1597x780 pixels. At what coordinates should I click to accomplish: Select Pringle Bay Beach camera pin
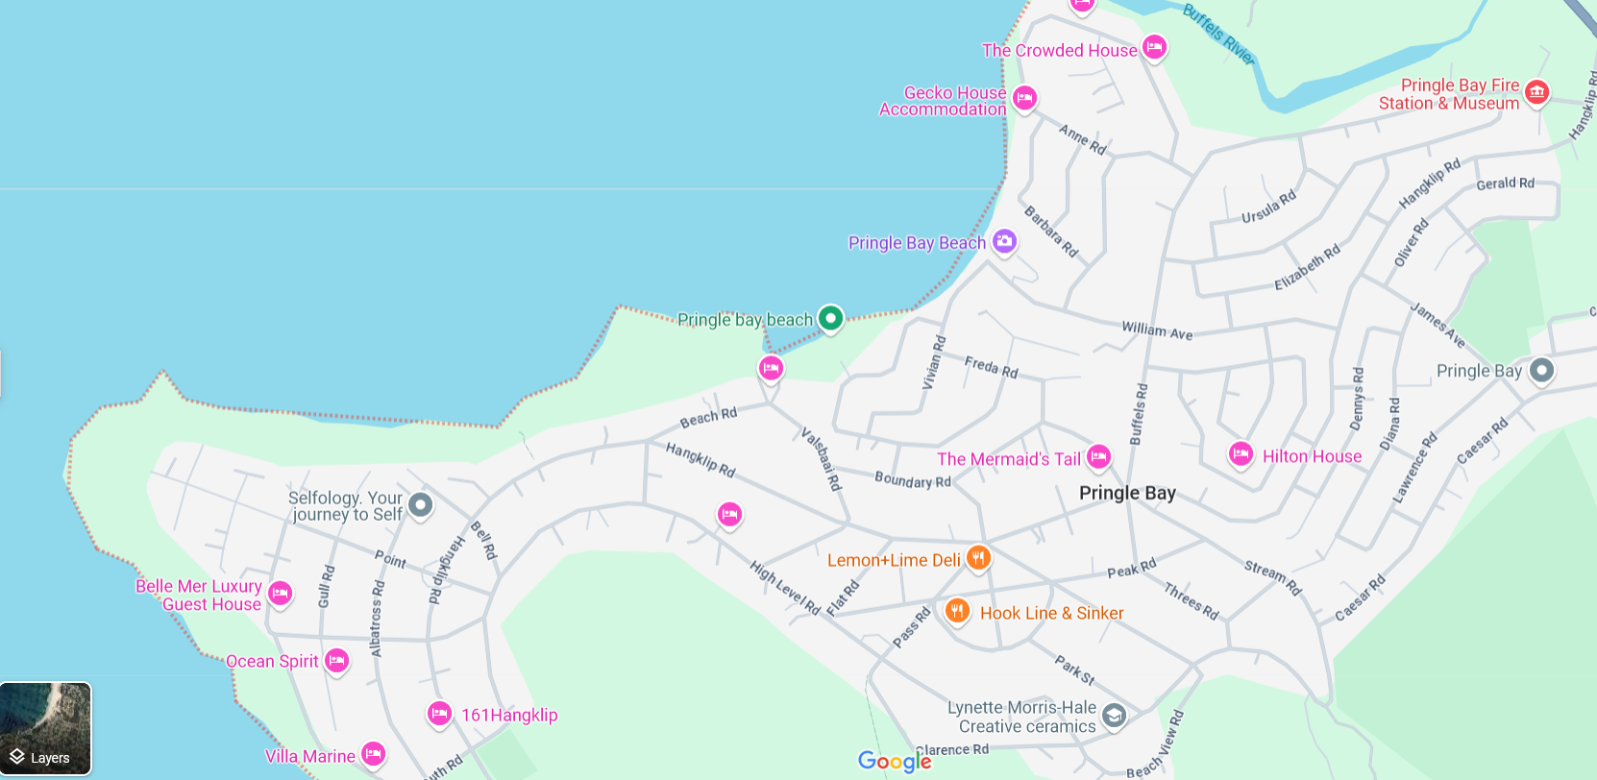tap(1004, 241)
